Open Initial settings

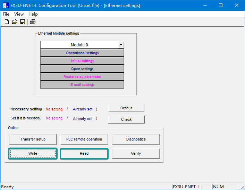82,61
